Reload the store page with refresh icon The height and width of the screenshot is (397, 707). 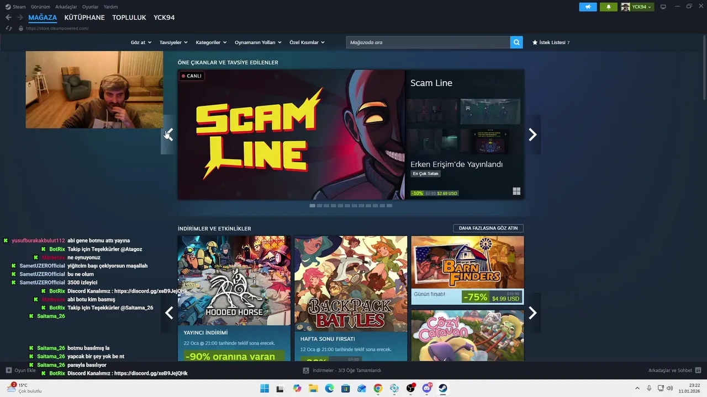pos(8,28)
